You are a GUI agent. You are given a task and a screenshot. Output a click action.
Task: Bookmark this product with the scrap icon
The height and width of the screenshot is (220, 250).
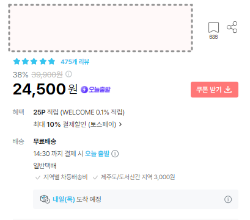pos(213,27)
